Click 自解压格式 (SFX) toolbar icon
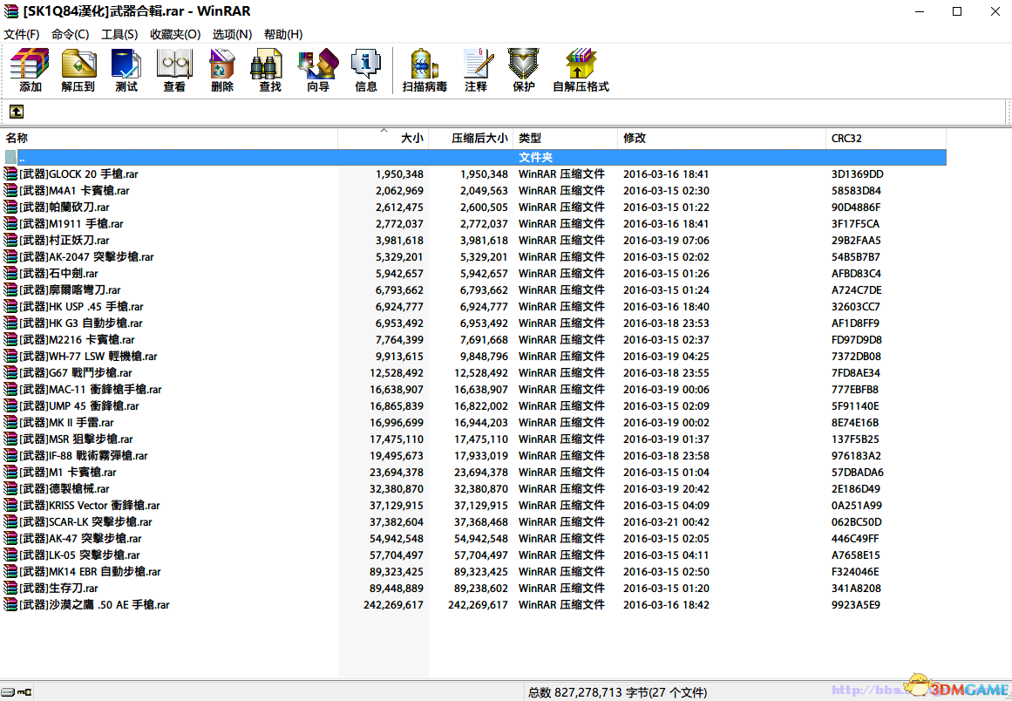This screenshot has height=701, width=1012. [581, 71]
